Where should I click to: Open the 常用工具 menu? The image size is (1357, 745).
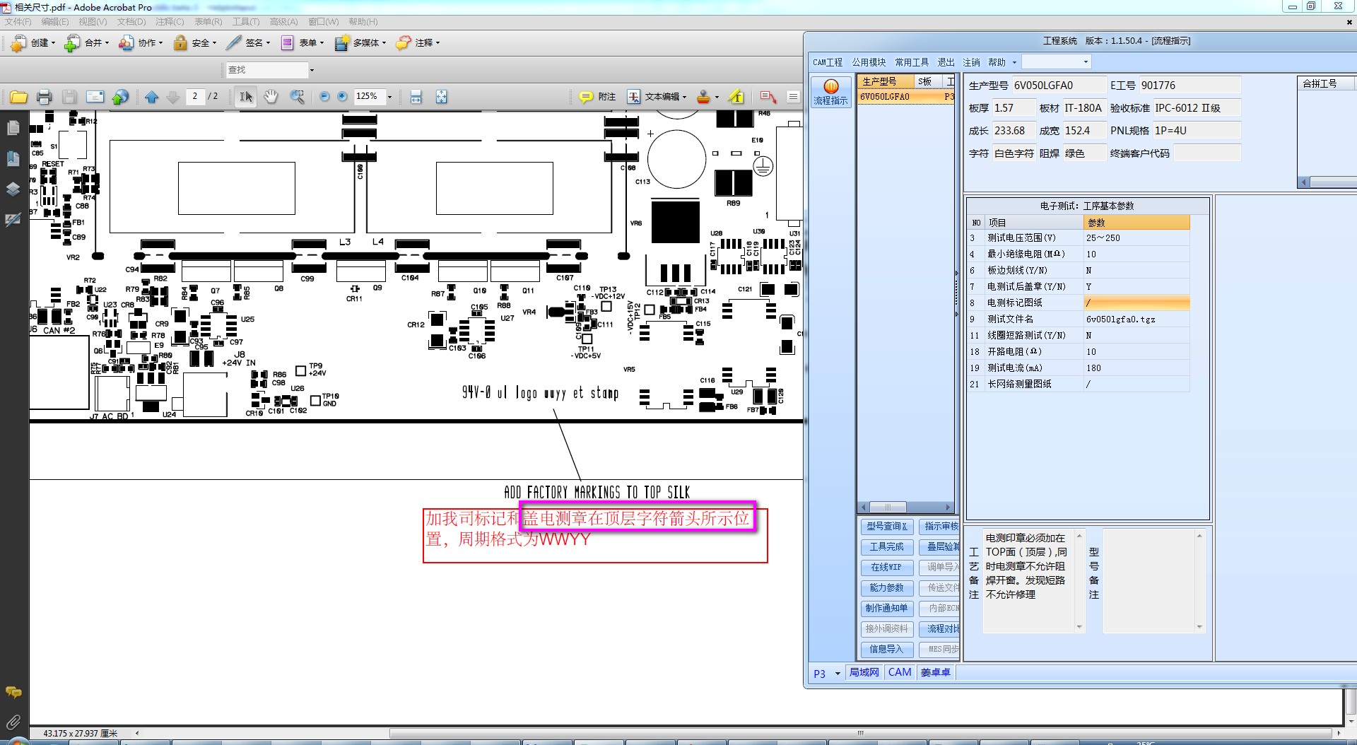912,62
